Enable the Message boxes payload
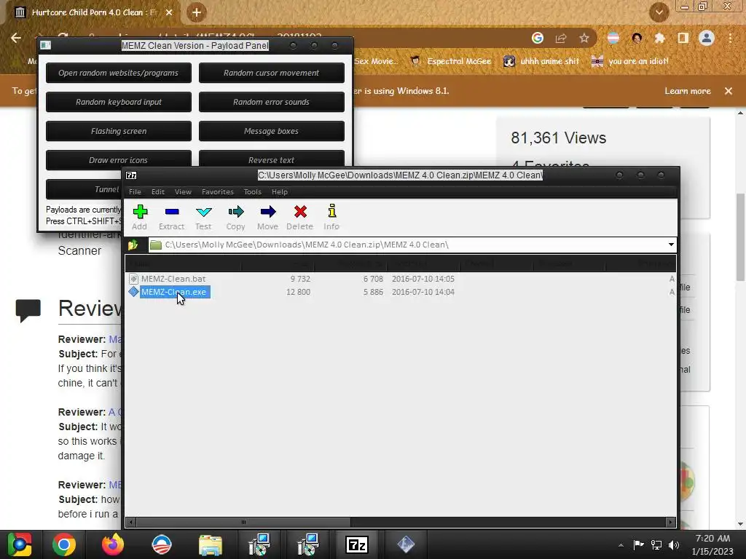 pyautogui.click(x=271, y=131)
